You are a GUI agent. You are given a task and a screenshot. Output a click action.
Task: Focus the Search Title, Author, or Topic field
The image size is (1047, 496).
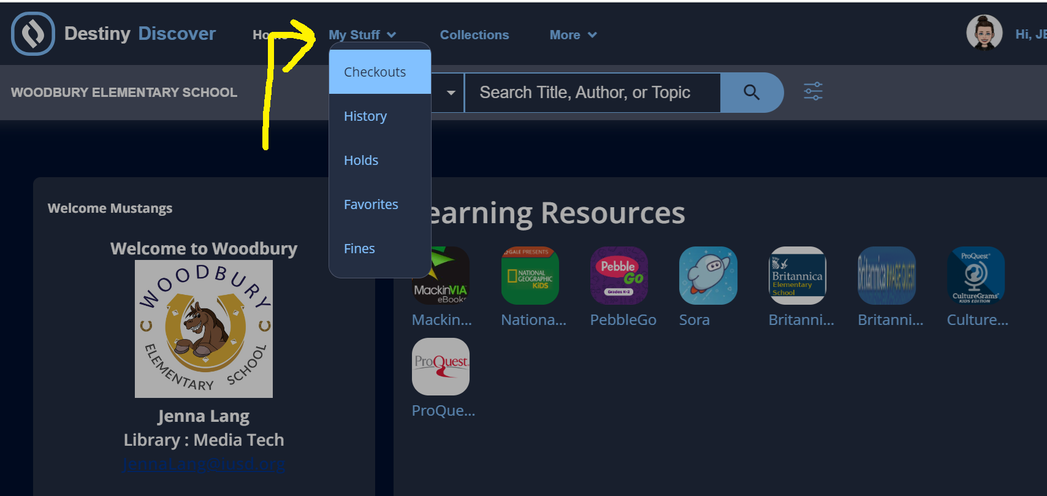click(x=592, y=93)
